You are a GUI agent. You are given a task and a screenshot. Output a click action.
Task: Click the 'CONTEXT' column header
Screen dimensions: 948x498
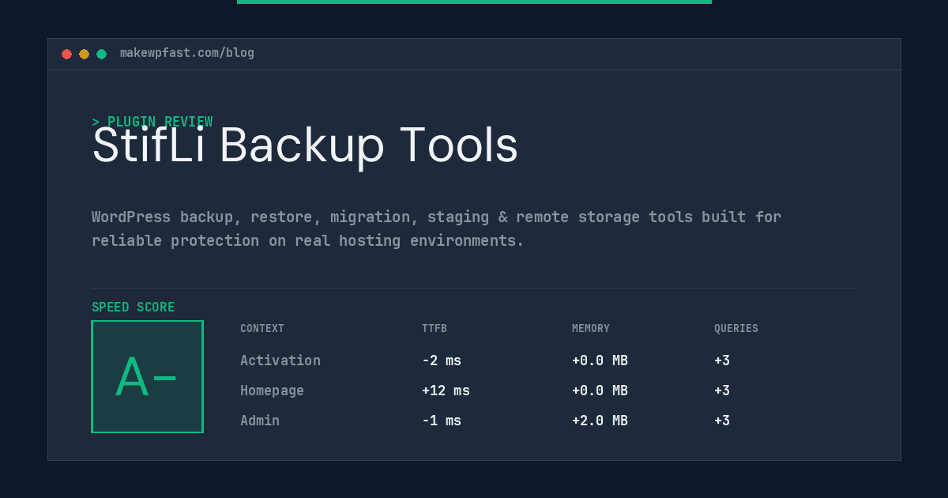(x=262, y=329)
